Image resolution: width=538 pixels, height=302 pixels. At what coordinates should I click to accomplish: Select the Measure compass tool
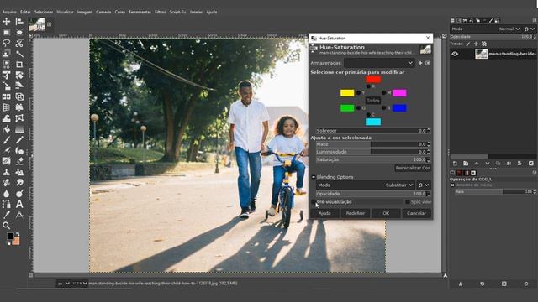click(x=19, y=215)
